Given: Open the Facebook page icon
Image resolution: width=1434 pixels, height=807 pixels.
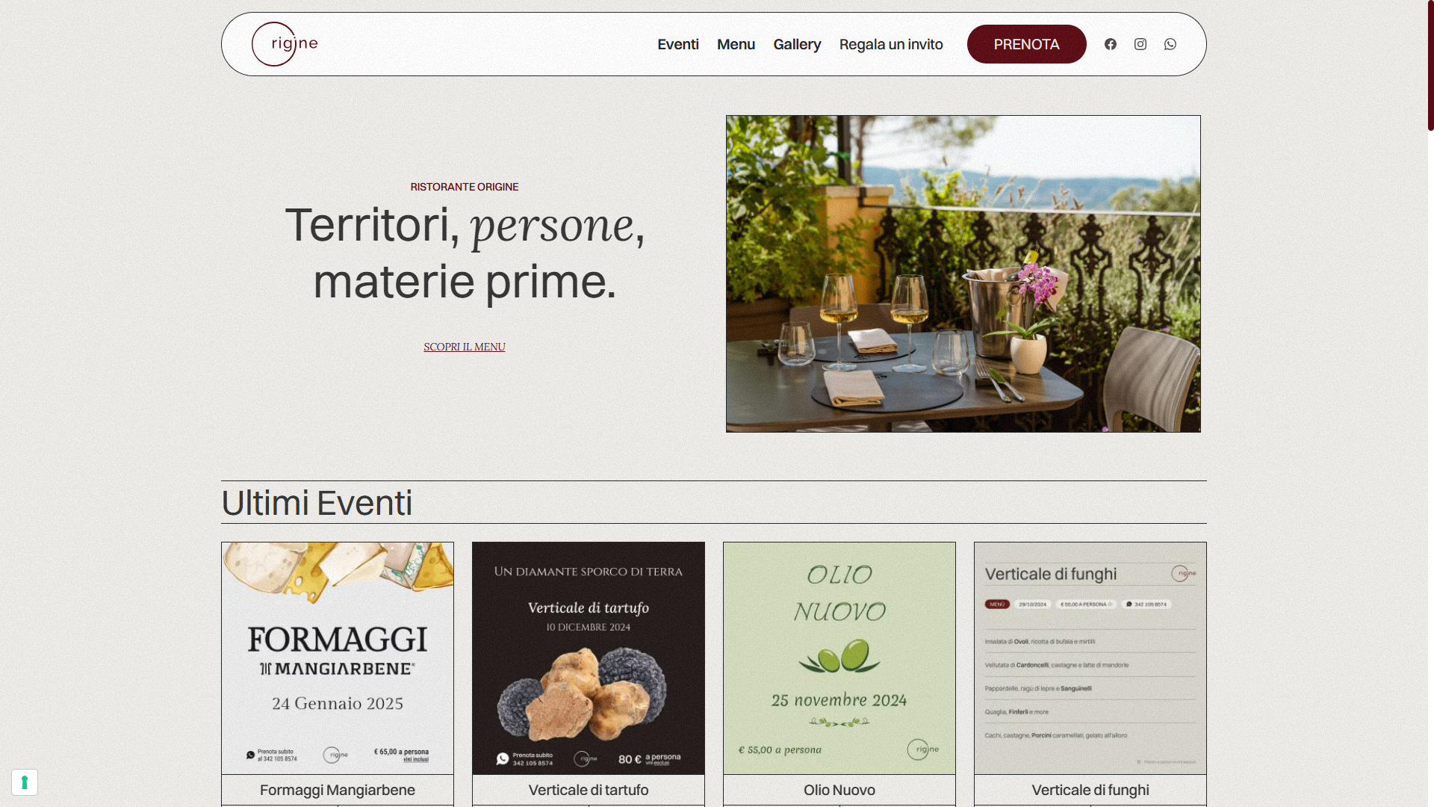Looking at the screenshot, I should pyautogui.click(x=1111, y=44).
